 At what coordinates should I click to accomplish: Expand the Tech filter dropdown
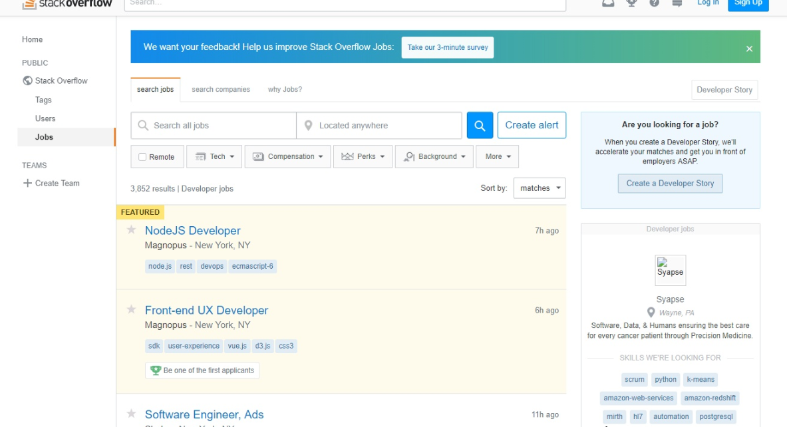pos(215,157)
